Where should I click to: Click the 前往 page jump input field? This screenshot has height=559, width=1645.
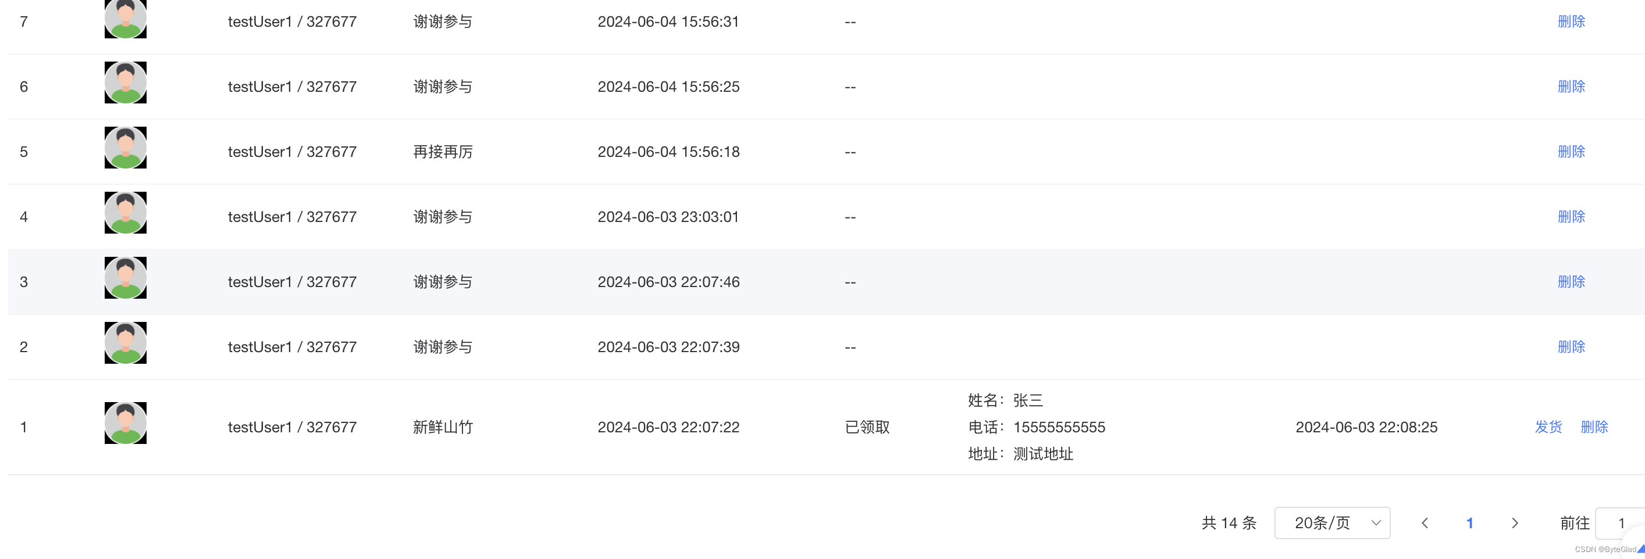(1621, 524)
